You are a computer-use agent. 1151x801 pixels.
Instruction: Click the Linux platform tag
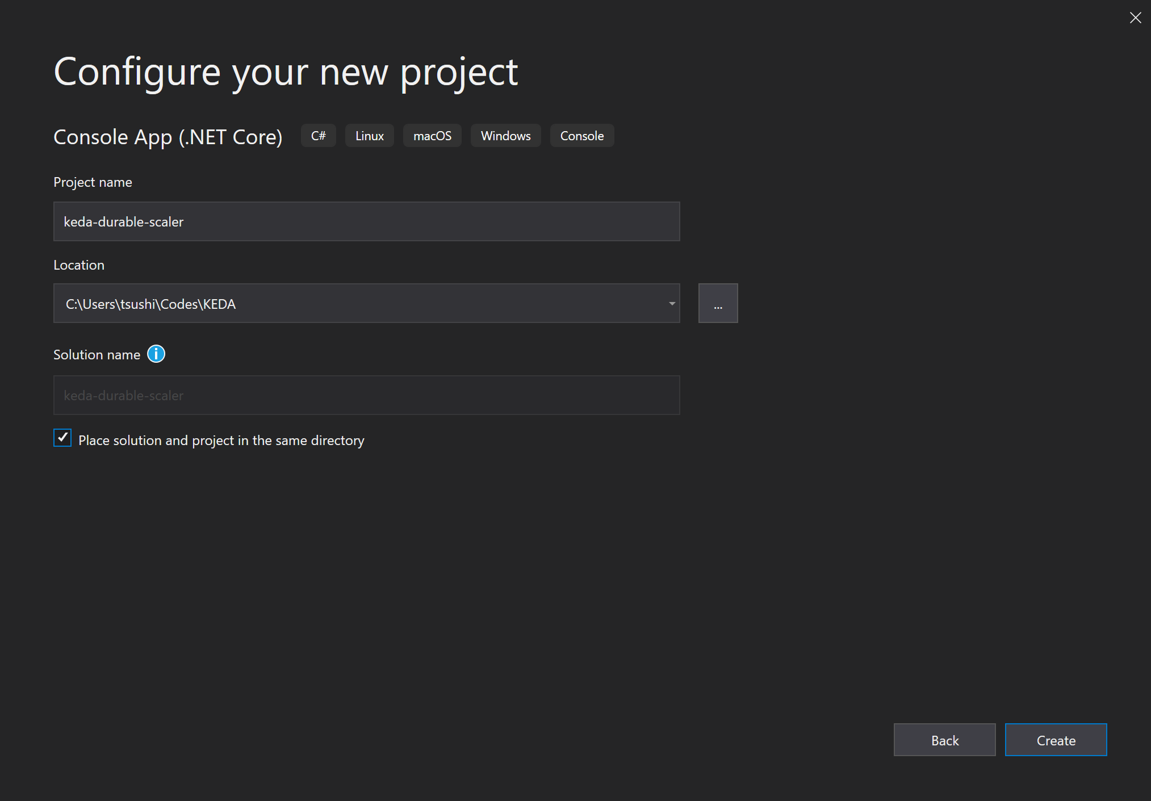point(370,136)
